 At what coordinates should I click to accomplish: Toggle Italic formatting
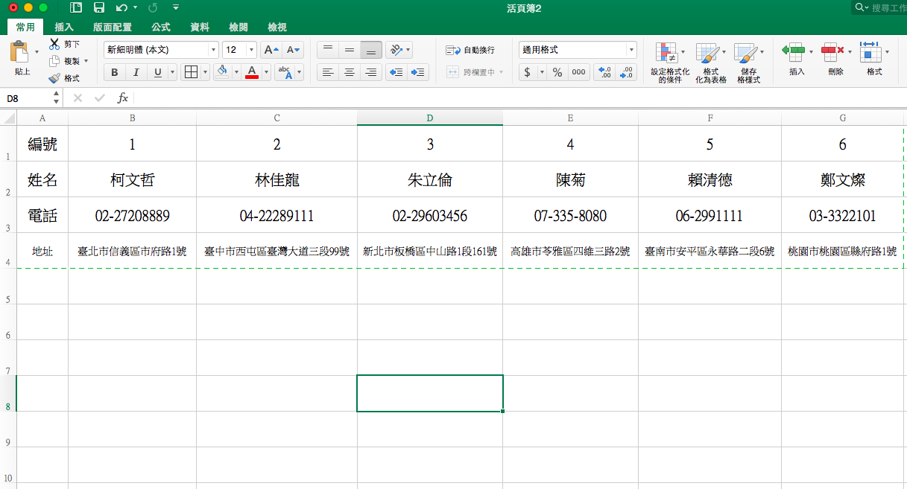pyautogui.click(x=136, y=72)
